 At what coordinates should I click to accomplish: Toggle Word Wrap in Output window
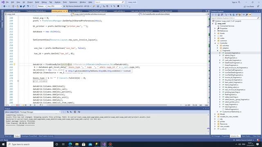(79, 112)
